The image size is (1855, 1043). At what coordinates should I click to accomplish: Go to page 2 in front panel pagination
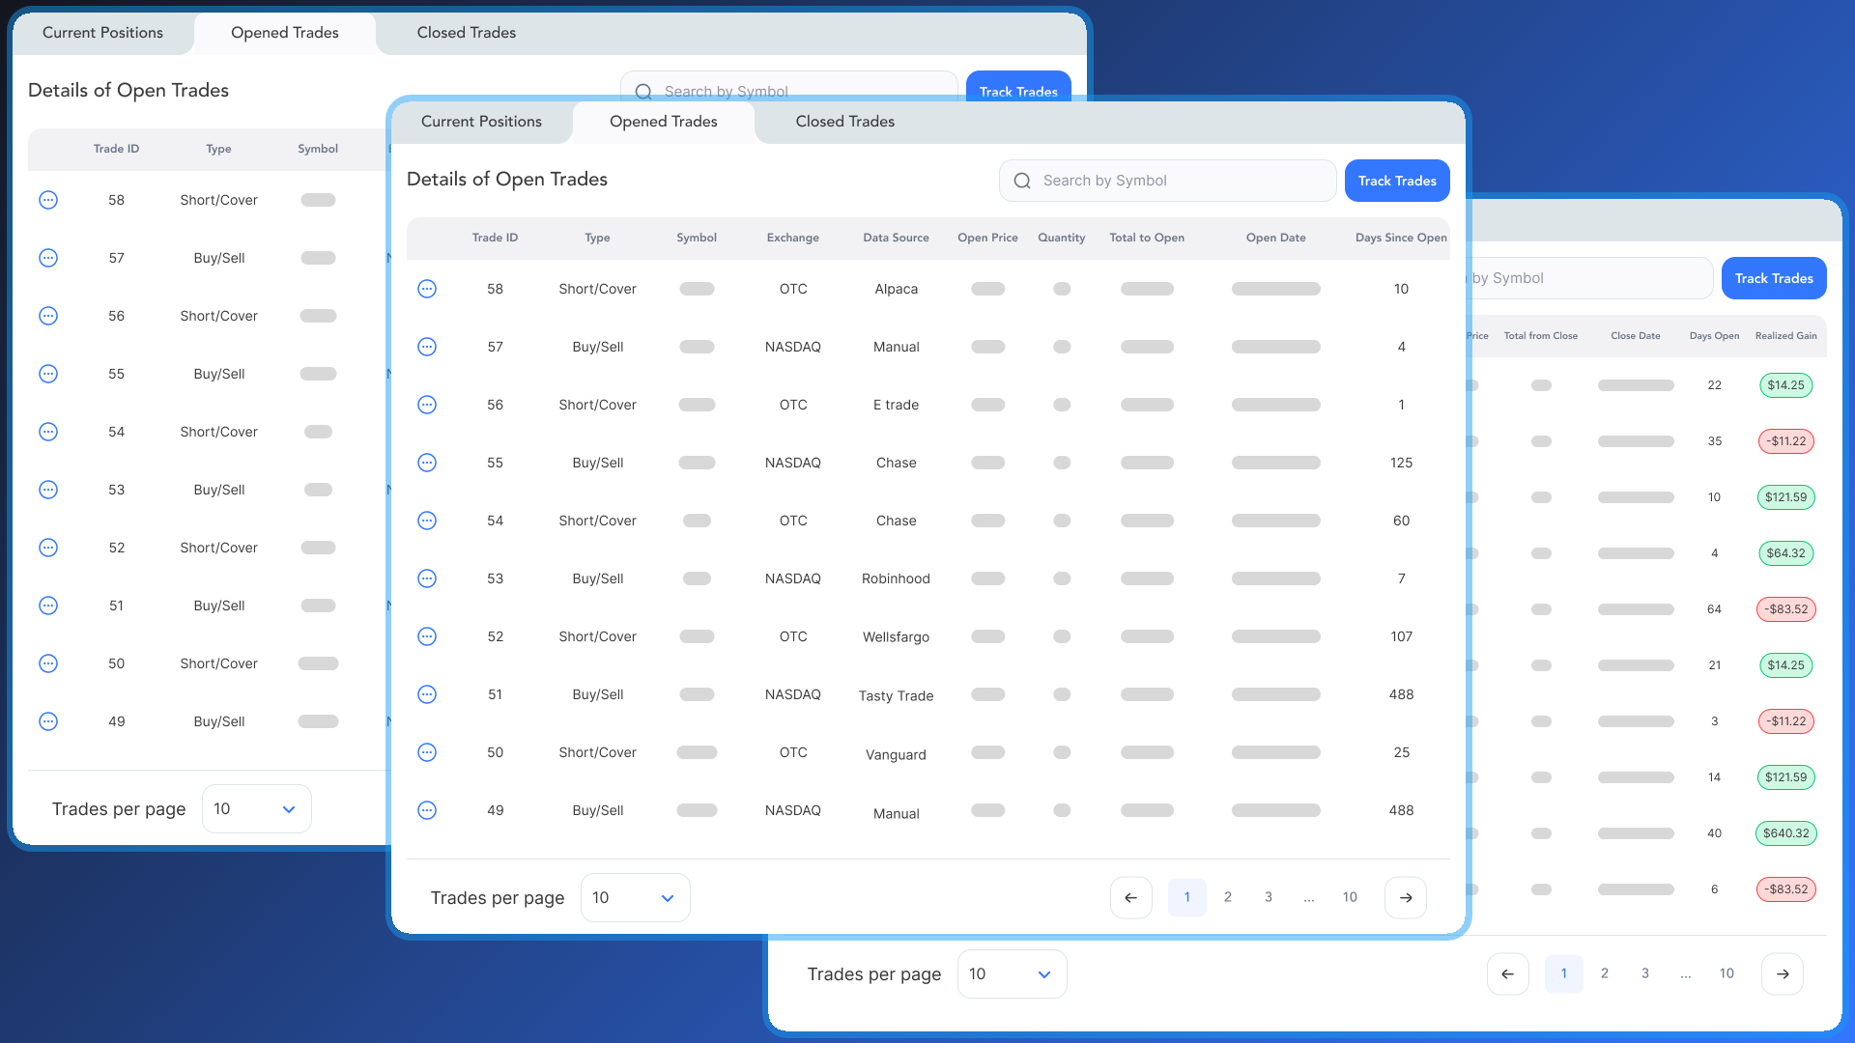click(x=1228, y=897)
